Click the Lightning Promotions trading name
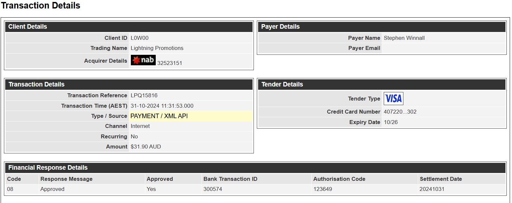512x203 pixels. pos(157,48)
